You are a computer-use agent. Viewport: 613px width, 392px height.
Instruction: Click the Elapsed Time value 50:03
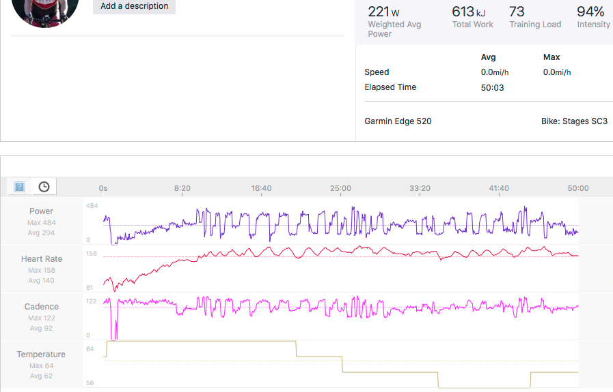pyautogui.click(x=492, y=87)
